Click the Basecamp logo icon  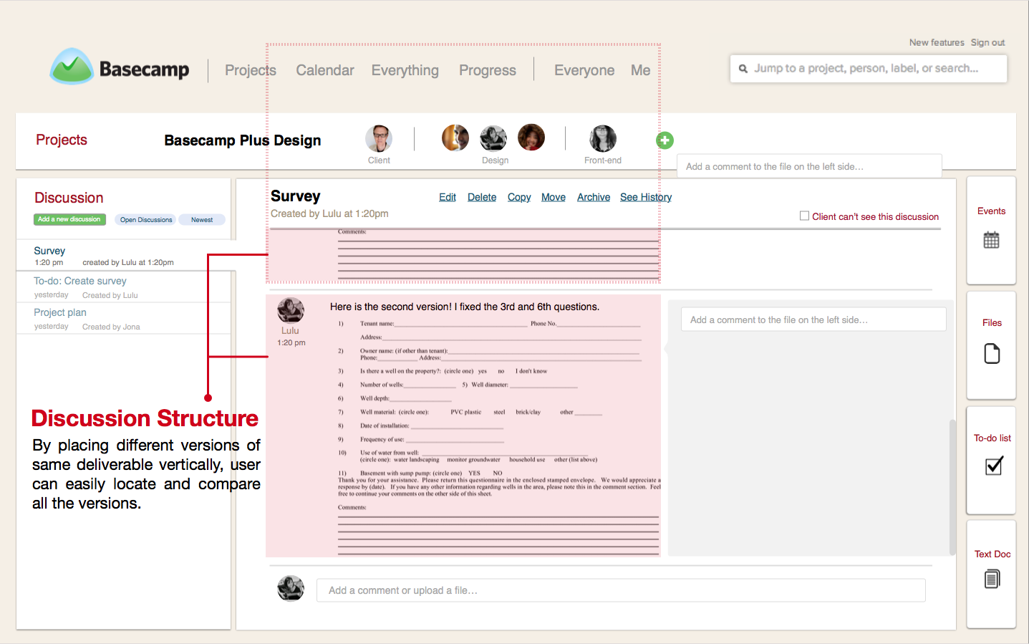click(x=72, y=67)
